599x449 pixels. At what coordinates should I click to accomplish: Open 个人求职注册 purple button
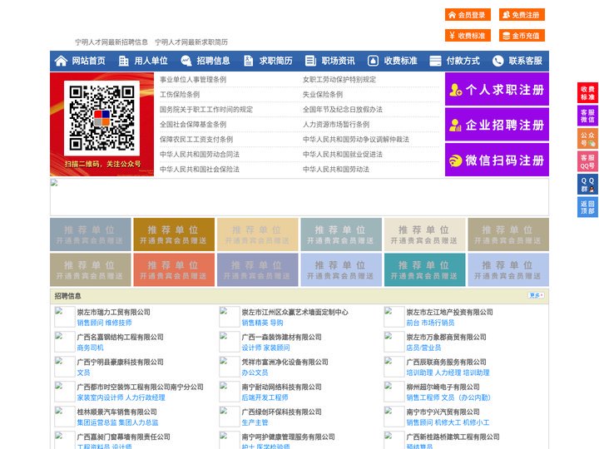[497, 89]
